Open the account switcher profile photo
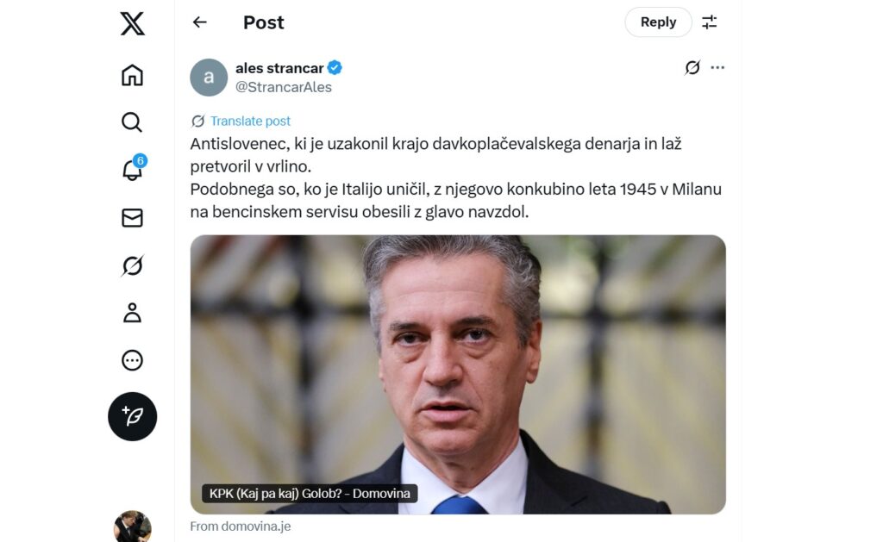Screen dimensions: 883x542 point(132,526)
